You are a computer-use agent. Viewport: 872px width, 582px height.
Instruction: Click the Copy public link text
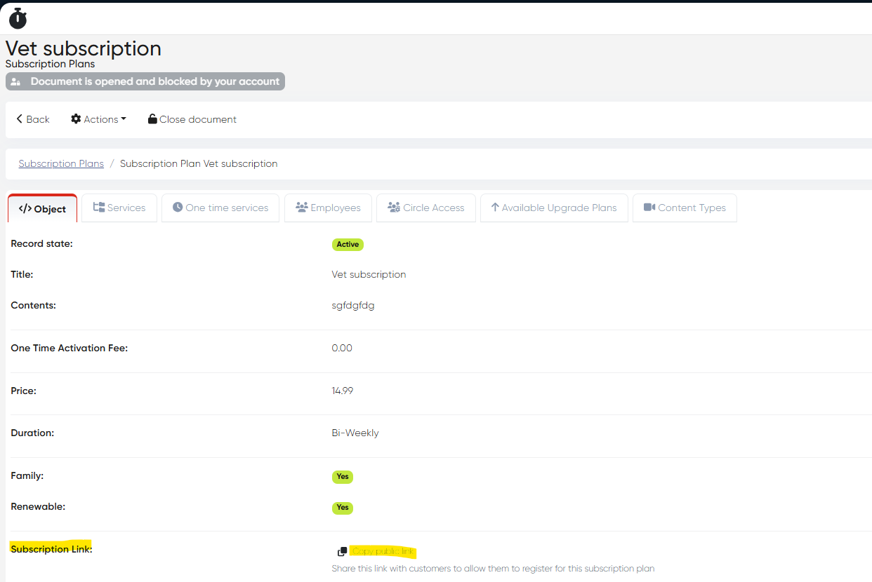(x=383, y=552)
